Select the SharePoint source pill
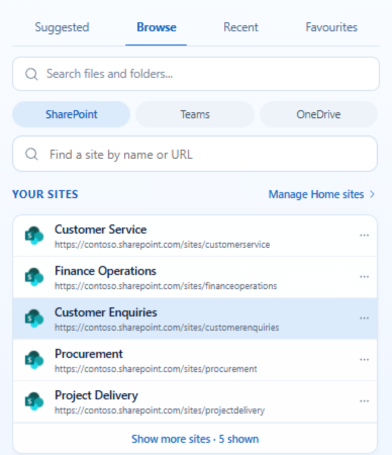Viewport: 392px width, 455px height. tap(71, 114)
